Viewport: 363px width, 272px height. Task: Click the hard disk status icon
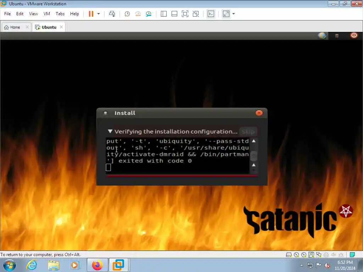[289, 255]
